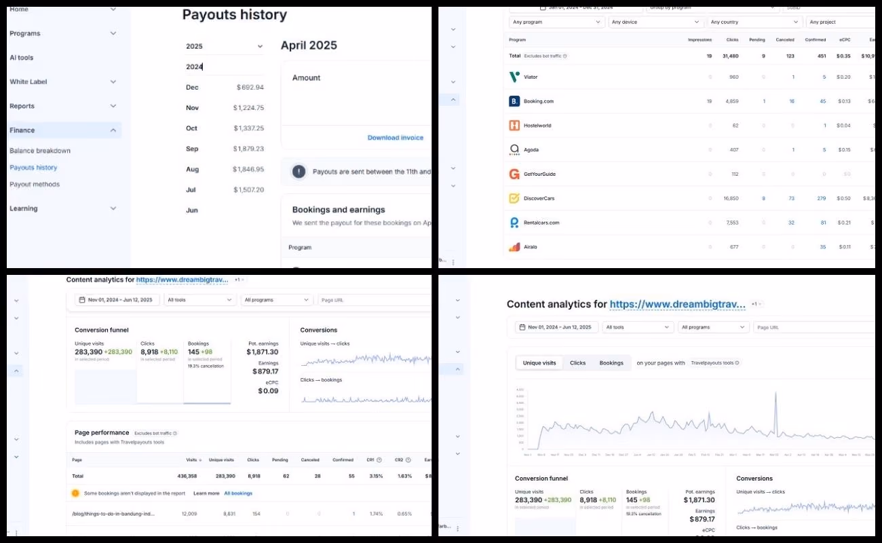Click Page URL field in the Unique visits chart panel
This screenshot has width=882, height=543.
[814, 327]
